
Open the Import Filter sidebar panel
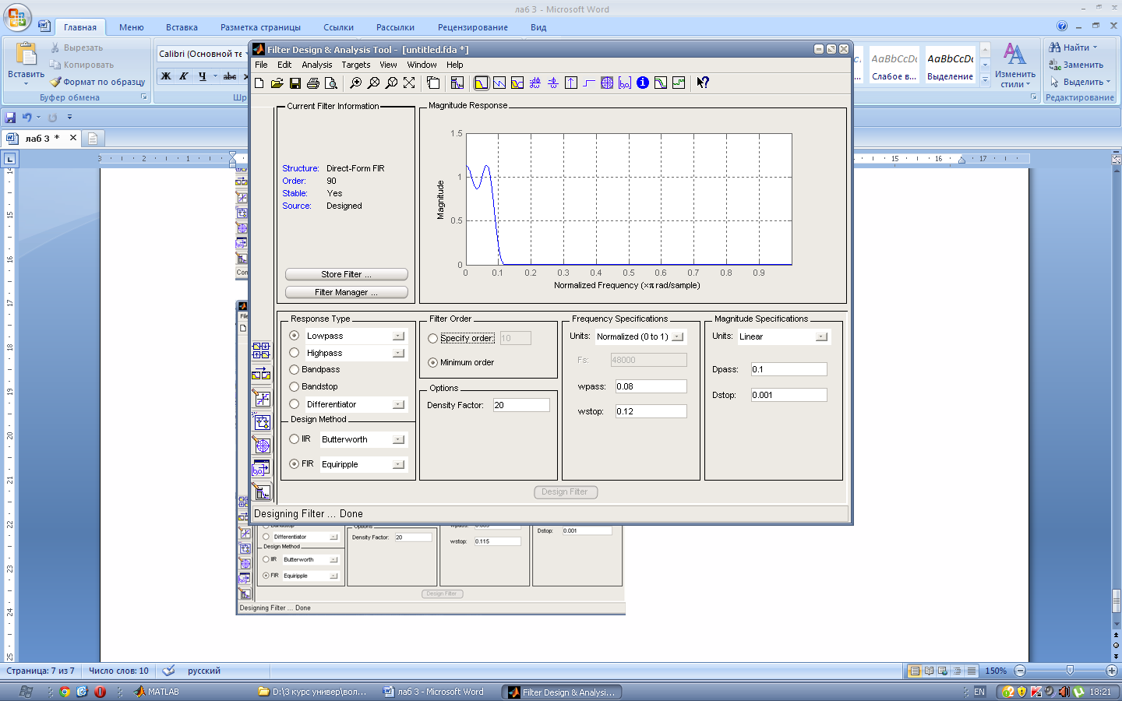click(x=261, y=468)
